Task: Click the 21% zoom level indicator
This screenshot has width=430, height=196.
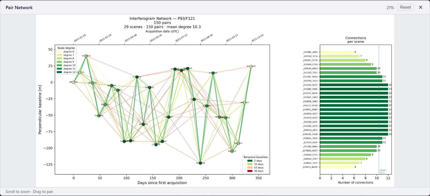Action: point(390,8)
